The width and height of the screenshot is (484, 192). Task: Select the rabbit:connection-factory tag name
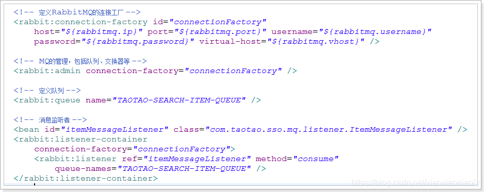[x=83, y=22]
